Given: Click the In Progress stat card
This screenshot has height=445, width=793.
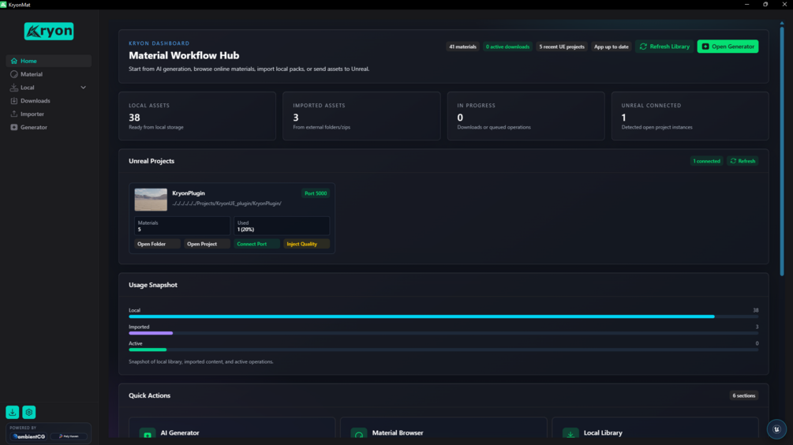Looking at the screenshot, I should pos(526,116).
